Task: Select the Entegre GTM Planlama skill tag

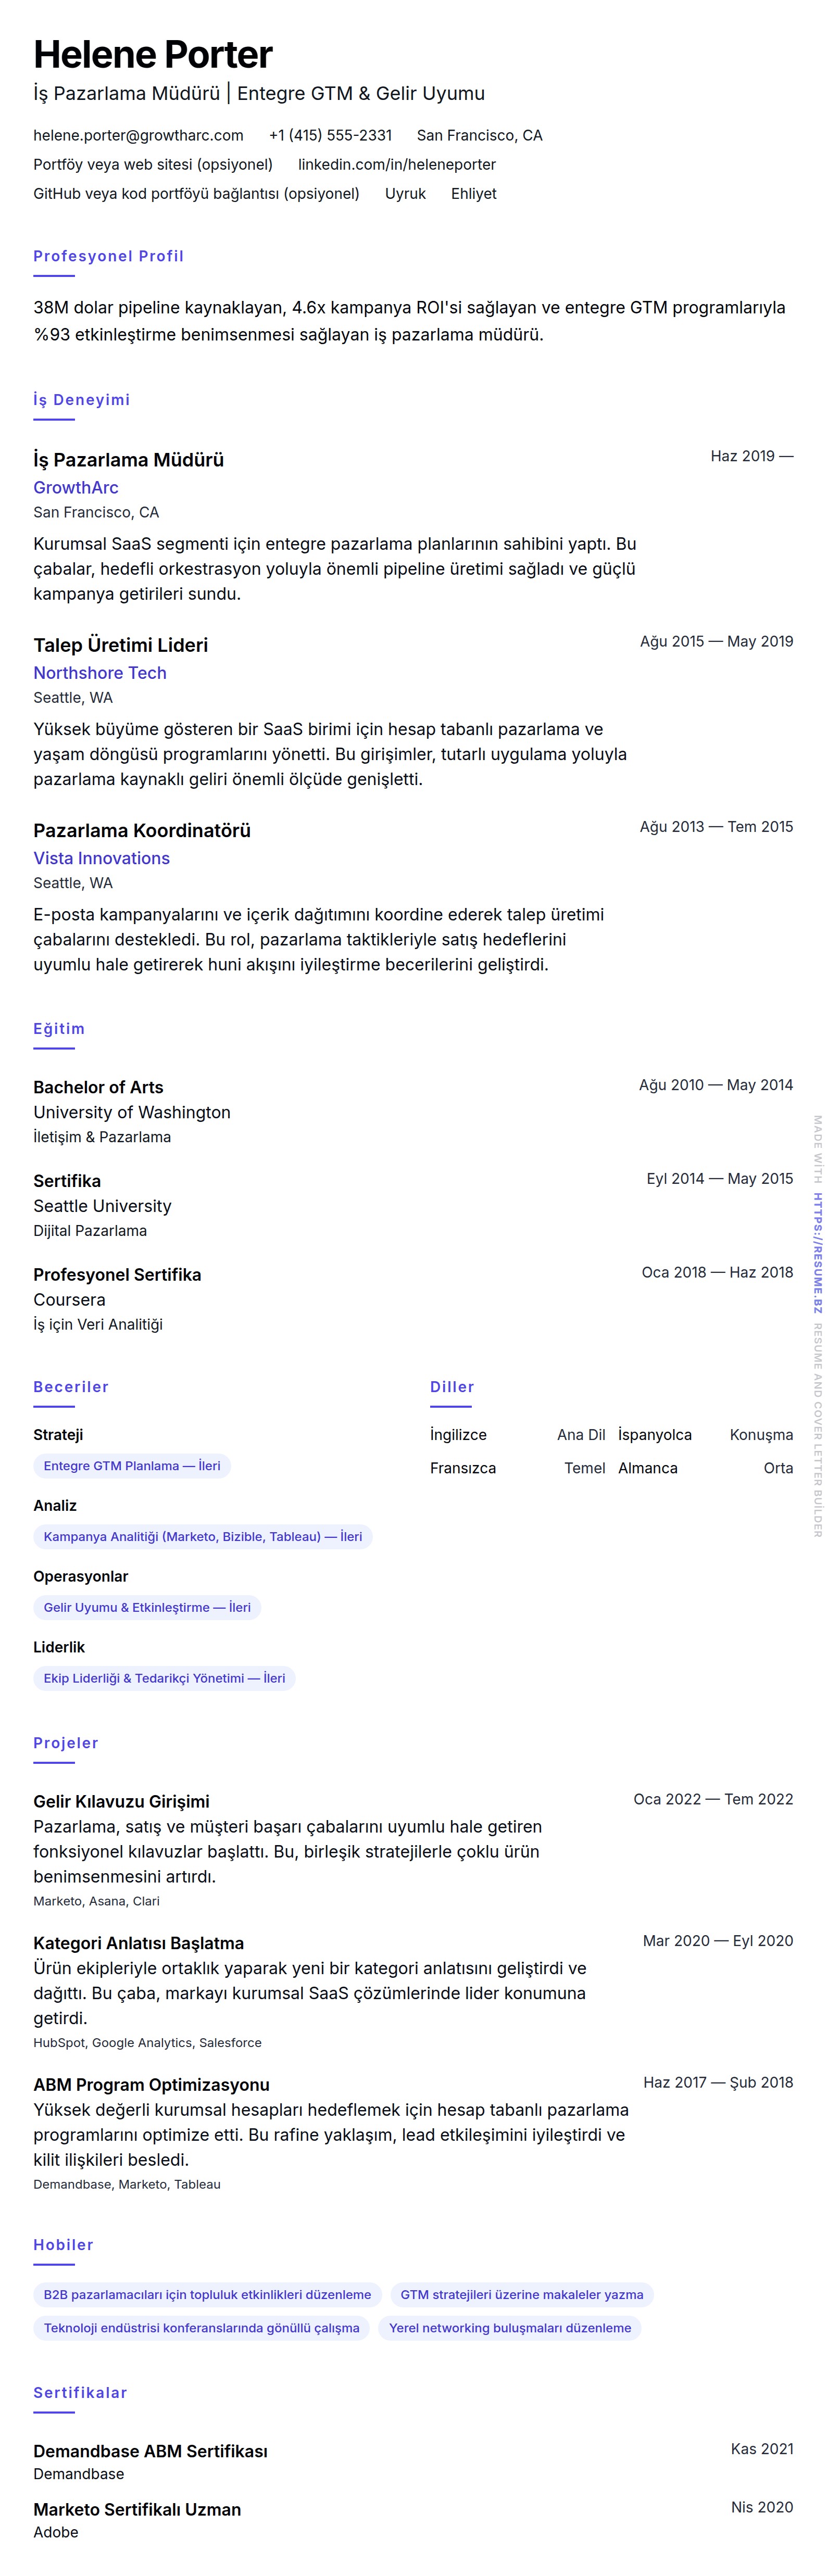Action: point(132,1466)
